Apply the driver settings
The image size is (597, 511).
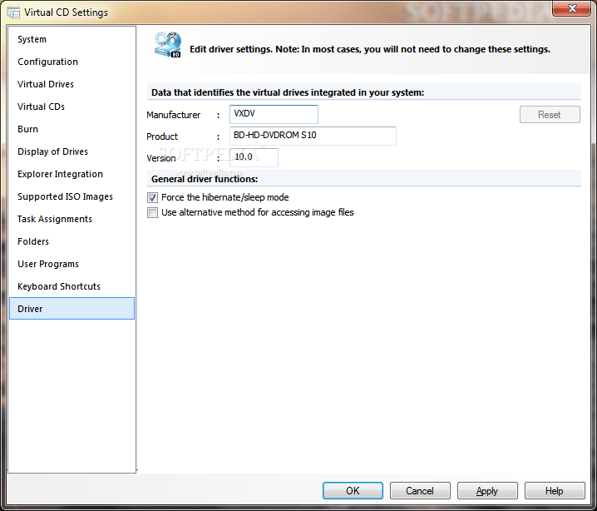(487, 491)
